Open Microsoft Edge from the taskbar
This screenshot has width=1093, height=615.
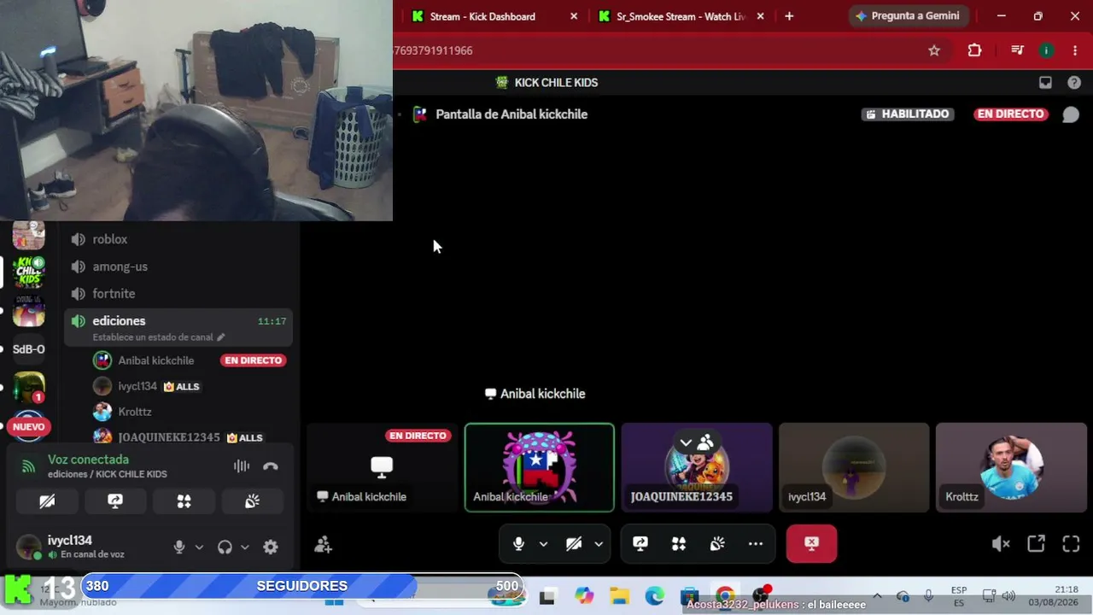pyautogui.click(x=655, y=596)
